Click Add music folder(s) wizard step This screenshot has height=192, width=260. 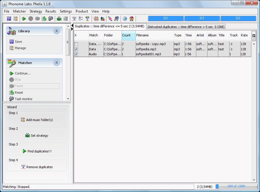[x=37, y=120]
